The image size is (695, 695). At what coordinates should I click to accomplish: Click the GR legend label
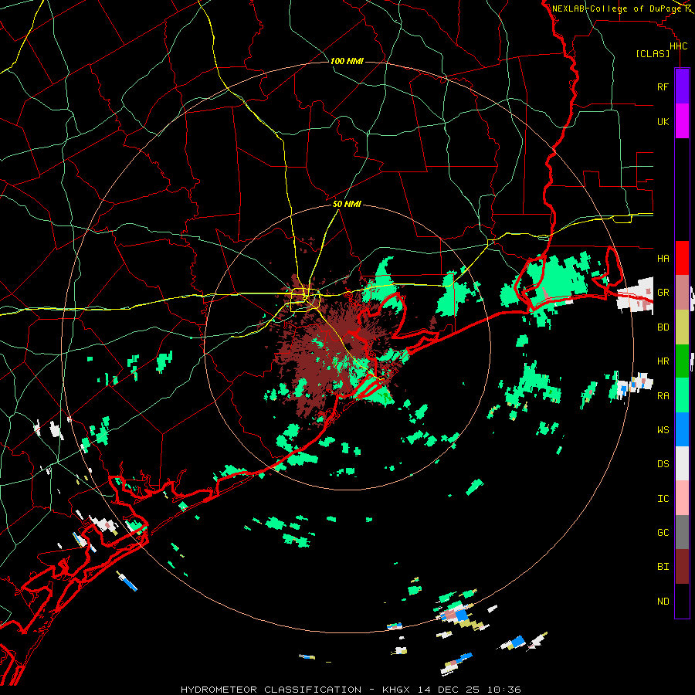coord(663,293)
